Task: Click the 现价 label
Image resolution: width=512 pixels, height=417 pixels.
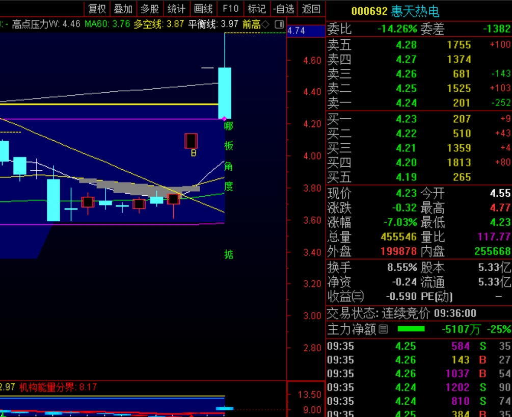Action: 339,194
